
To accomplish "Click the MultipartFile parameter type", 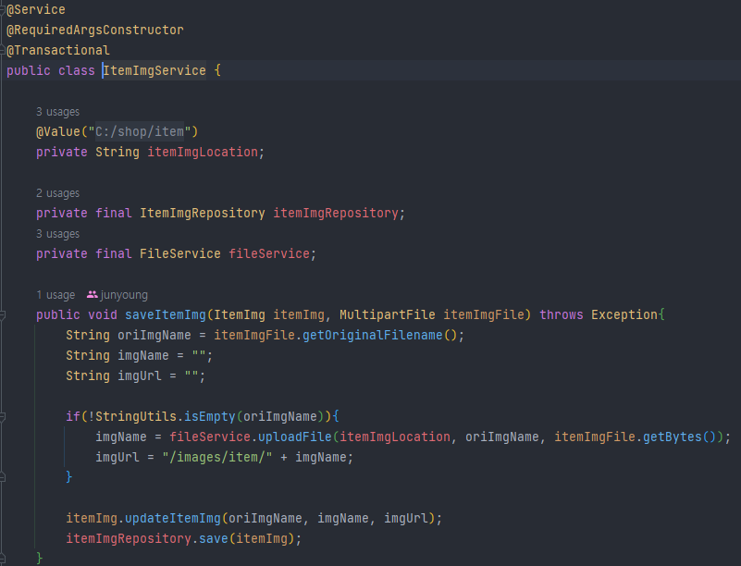I will tap(387, 315).
